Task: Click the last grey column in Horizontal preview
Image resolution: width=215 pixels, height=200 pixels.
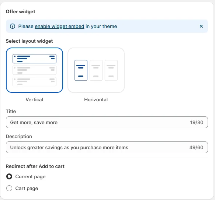Action: tap(111, 70)
